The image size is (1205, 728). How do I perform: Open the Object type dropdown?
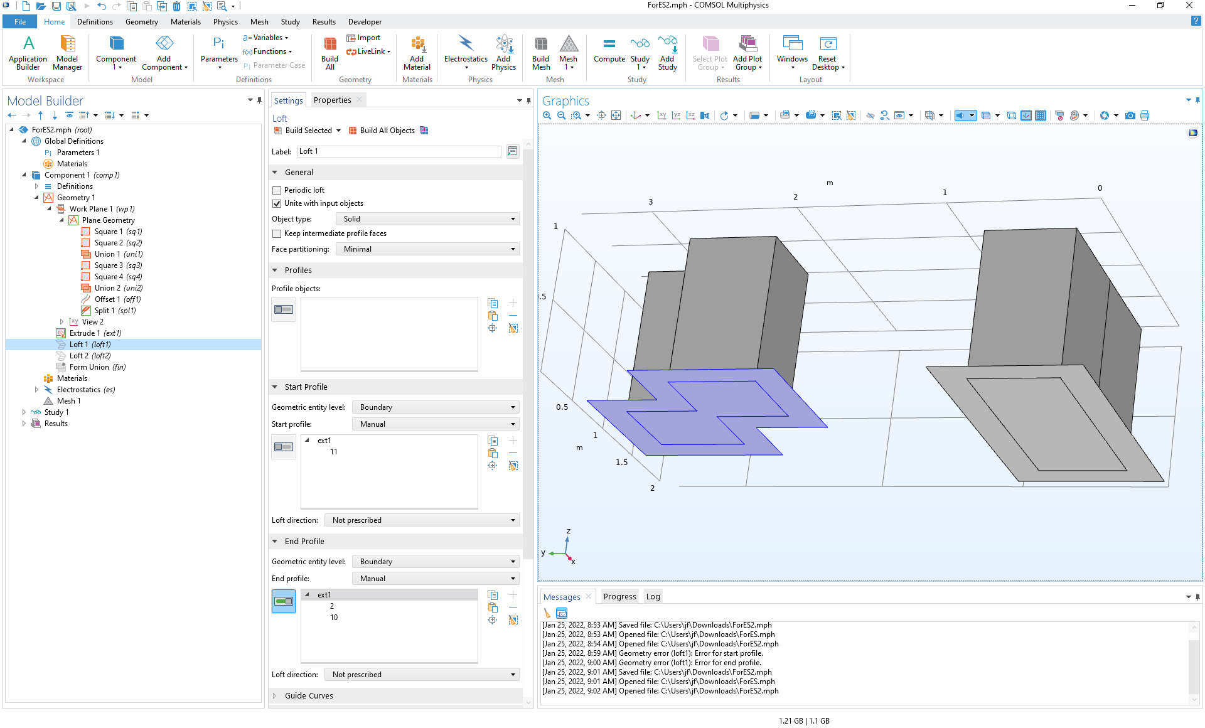[427, 219]
